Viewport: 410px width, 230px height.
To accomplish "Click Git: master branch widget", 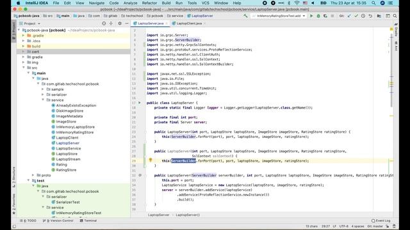I will coord(375,226).
